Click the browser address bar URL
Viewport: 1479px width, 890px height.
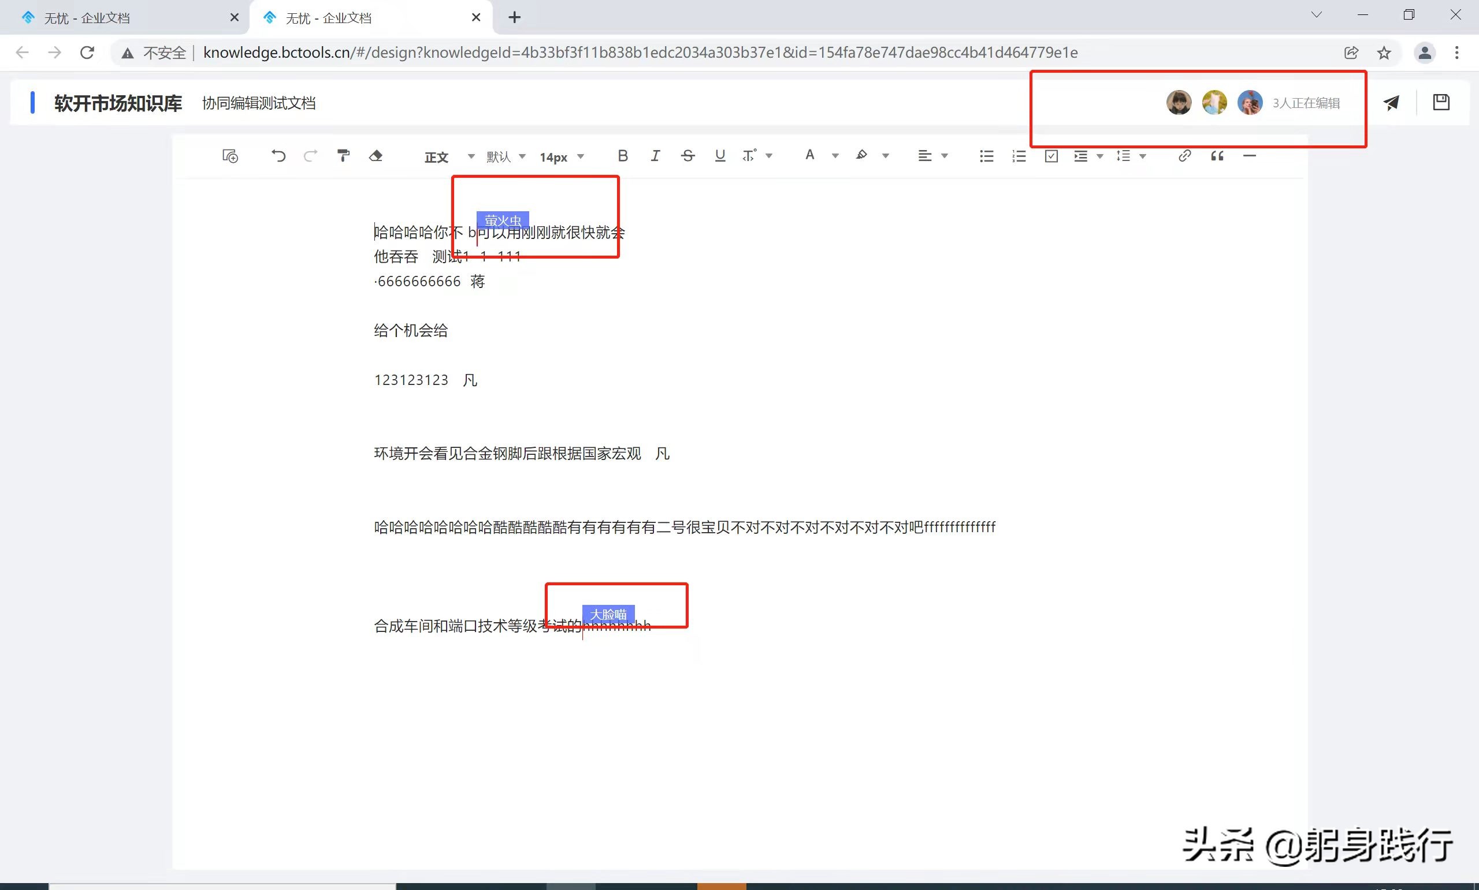click(640, 53)
